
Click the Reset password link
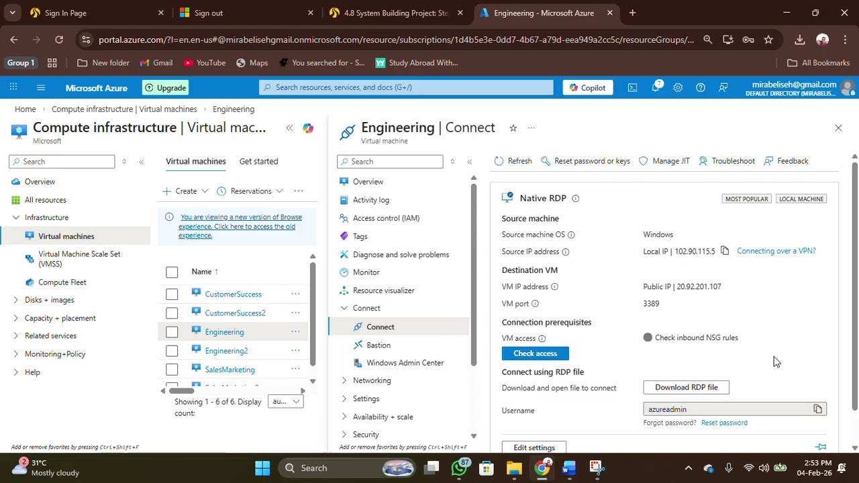point(724,423)
